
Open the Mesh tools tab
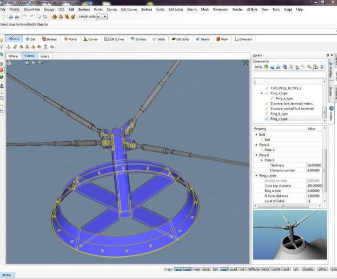[x=222, y=39]
